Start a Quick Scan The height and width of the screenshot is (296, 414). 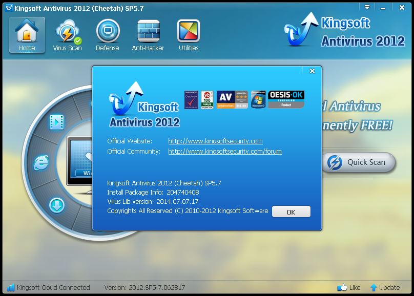click(x=359, y=162)
